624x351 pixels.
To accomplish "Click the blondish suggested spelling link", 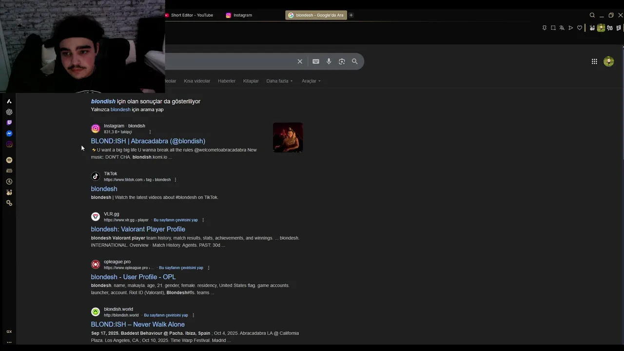I will tap(103, 101).
